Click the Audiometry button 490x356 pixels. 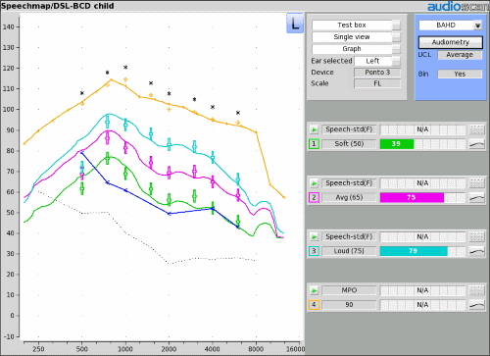(451, 42)
